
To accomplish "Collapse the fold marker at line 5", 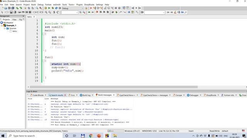I will tap(43, 34).
